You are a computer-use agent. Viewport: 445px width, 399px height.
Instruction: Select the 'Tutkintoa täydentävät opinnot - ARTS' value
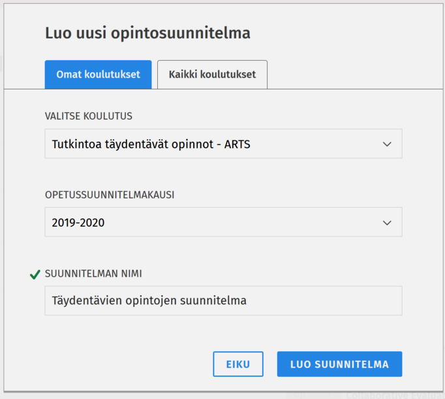point(151,144)
